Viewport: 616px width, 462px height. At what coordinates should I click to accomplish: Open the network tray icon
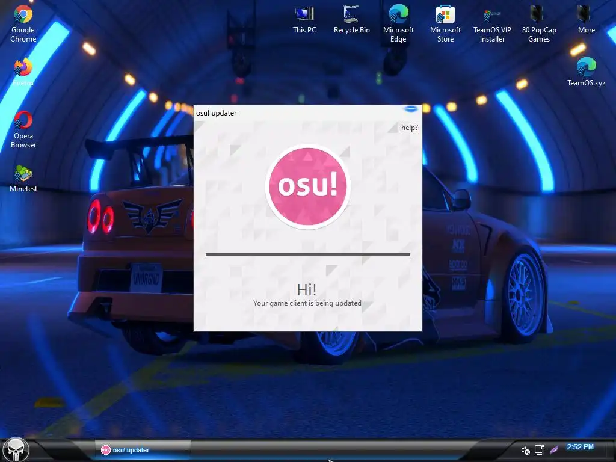click(540, 450)
